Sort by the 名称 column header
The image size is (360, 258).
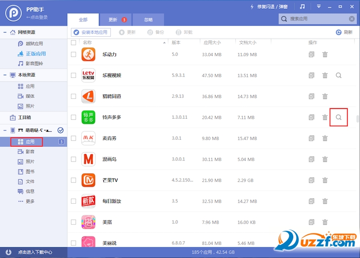point(87,43)
